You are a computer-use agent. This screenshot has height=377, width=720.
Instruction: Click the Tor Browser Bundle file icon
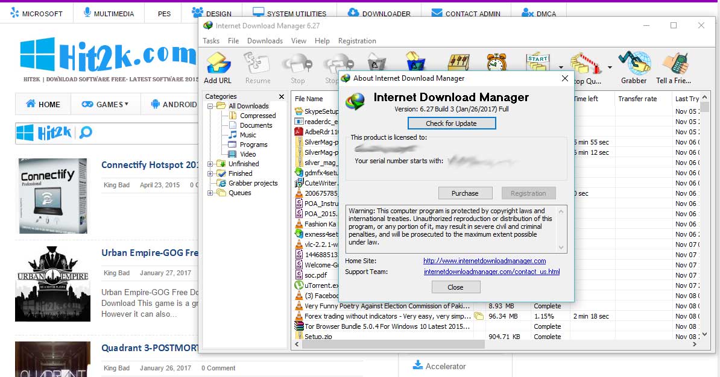(298, 326)
